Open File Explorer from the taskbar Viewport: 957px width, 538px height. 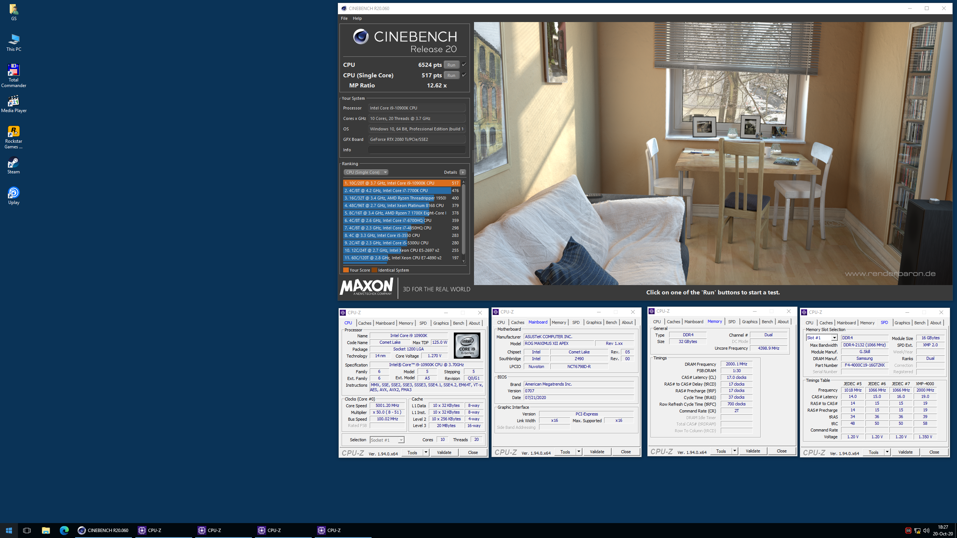[x=46, y=530]
